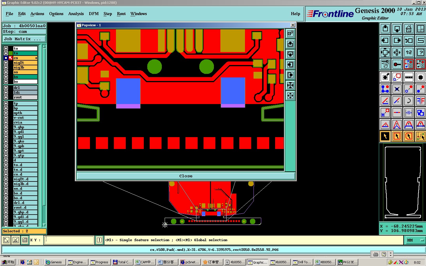Image resolution: width=426 pixels, height=266 pixels.
Task: Open the Actions menu
Action: coord(37,14)
